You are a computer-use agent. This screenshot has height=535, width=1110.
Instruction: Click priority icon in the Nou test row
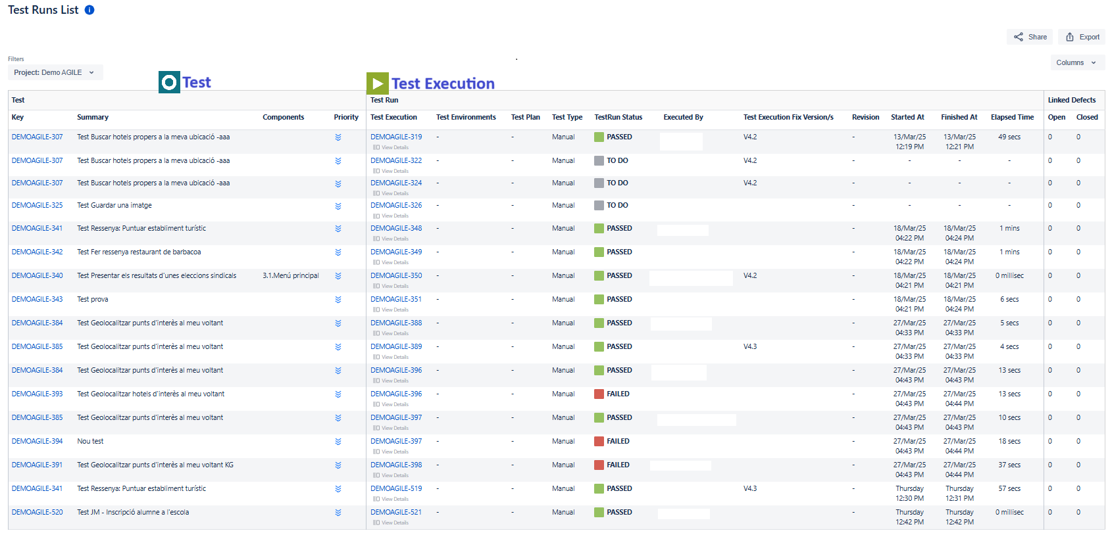coord(338,442)
